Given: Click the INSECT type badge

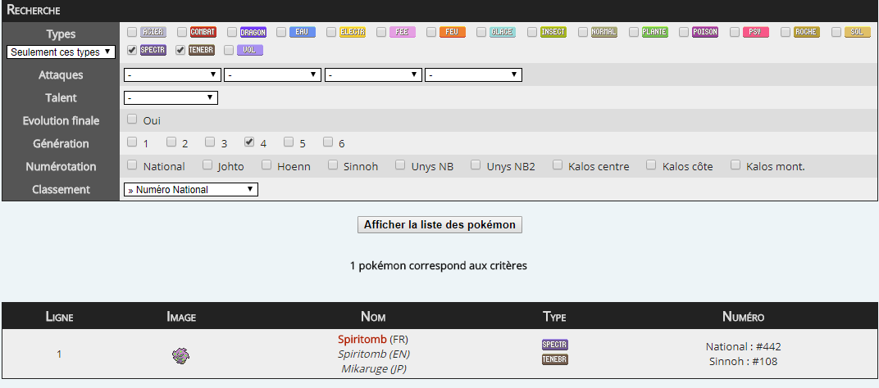Looking at the screenshot, I should [553, 32].
